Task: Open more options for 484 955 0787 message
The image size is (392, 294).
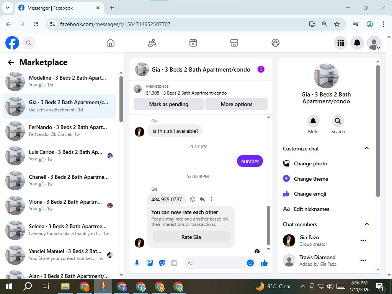Action: click(211, 199)
